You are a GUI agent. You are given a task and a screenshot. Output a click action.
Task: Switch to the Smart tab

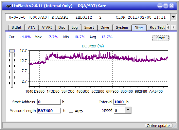89,27
